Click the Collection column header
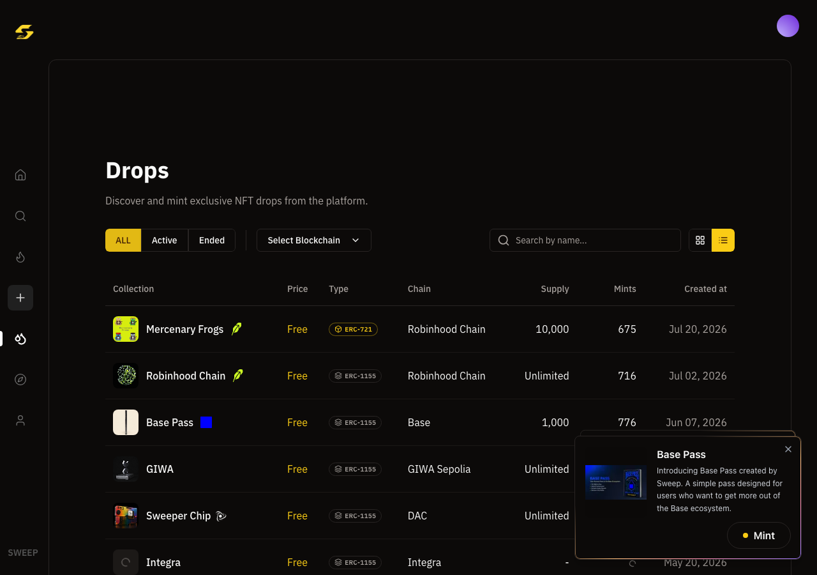Image resolution: width=817 pixels, height=575 pixels. (133, 289)
